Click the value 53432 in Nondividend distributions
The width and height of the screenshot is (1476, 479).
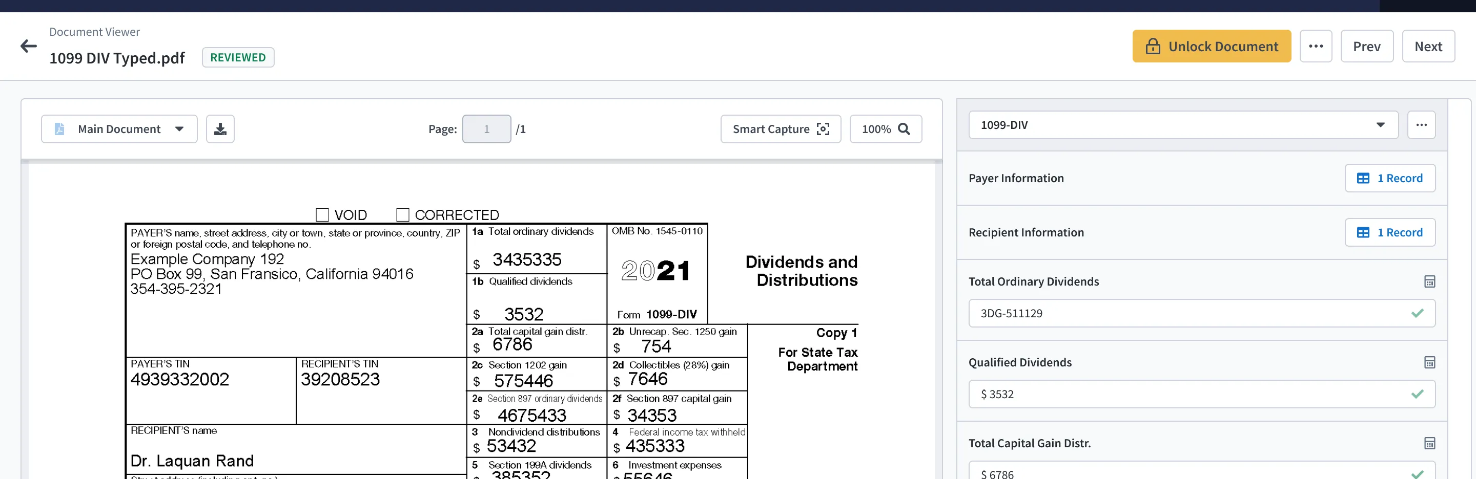(x=511, y=446)
